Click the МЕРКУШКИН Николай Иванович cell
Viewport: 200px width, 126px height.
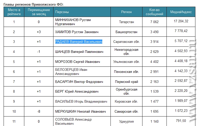coord(82,111)
